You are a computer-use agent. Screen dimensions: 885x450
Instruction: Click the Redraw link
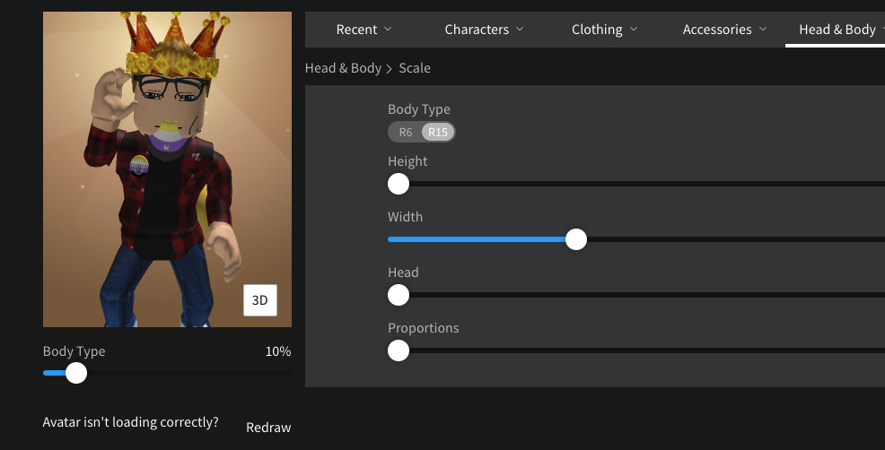(x=268, y=428)
